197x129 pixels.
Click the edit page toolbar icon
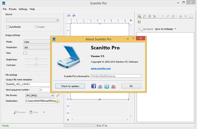click(x=150, y=16)
